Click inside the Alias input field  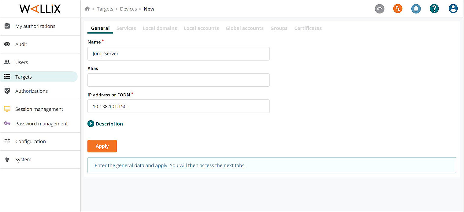click(178, 80)
